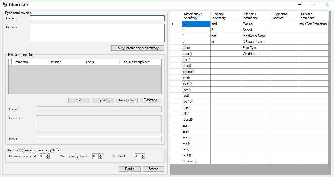Select the '+' operator cell
The image size is (334, 177).
196,24
